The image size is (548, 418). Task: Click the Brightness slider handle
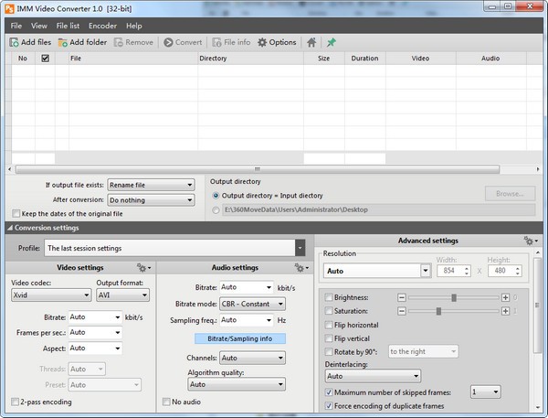pyautogui.click(x=454, y=297)
